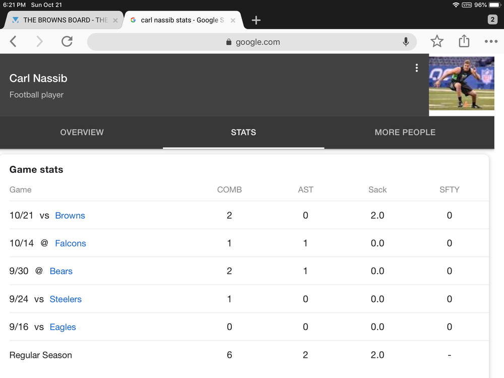The image size is (504, 378).
Task: Open the Steelers team link
Action: tap(66, 299)
